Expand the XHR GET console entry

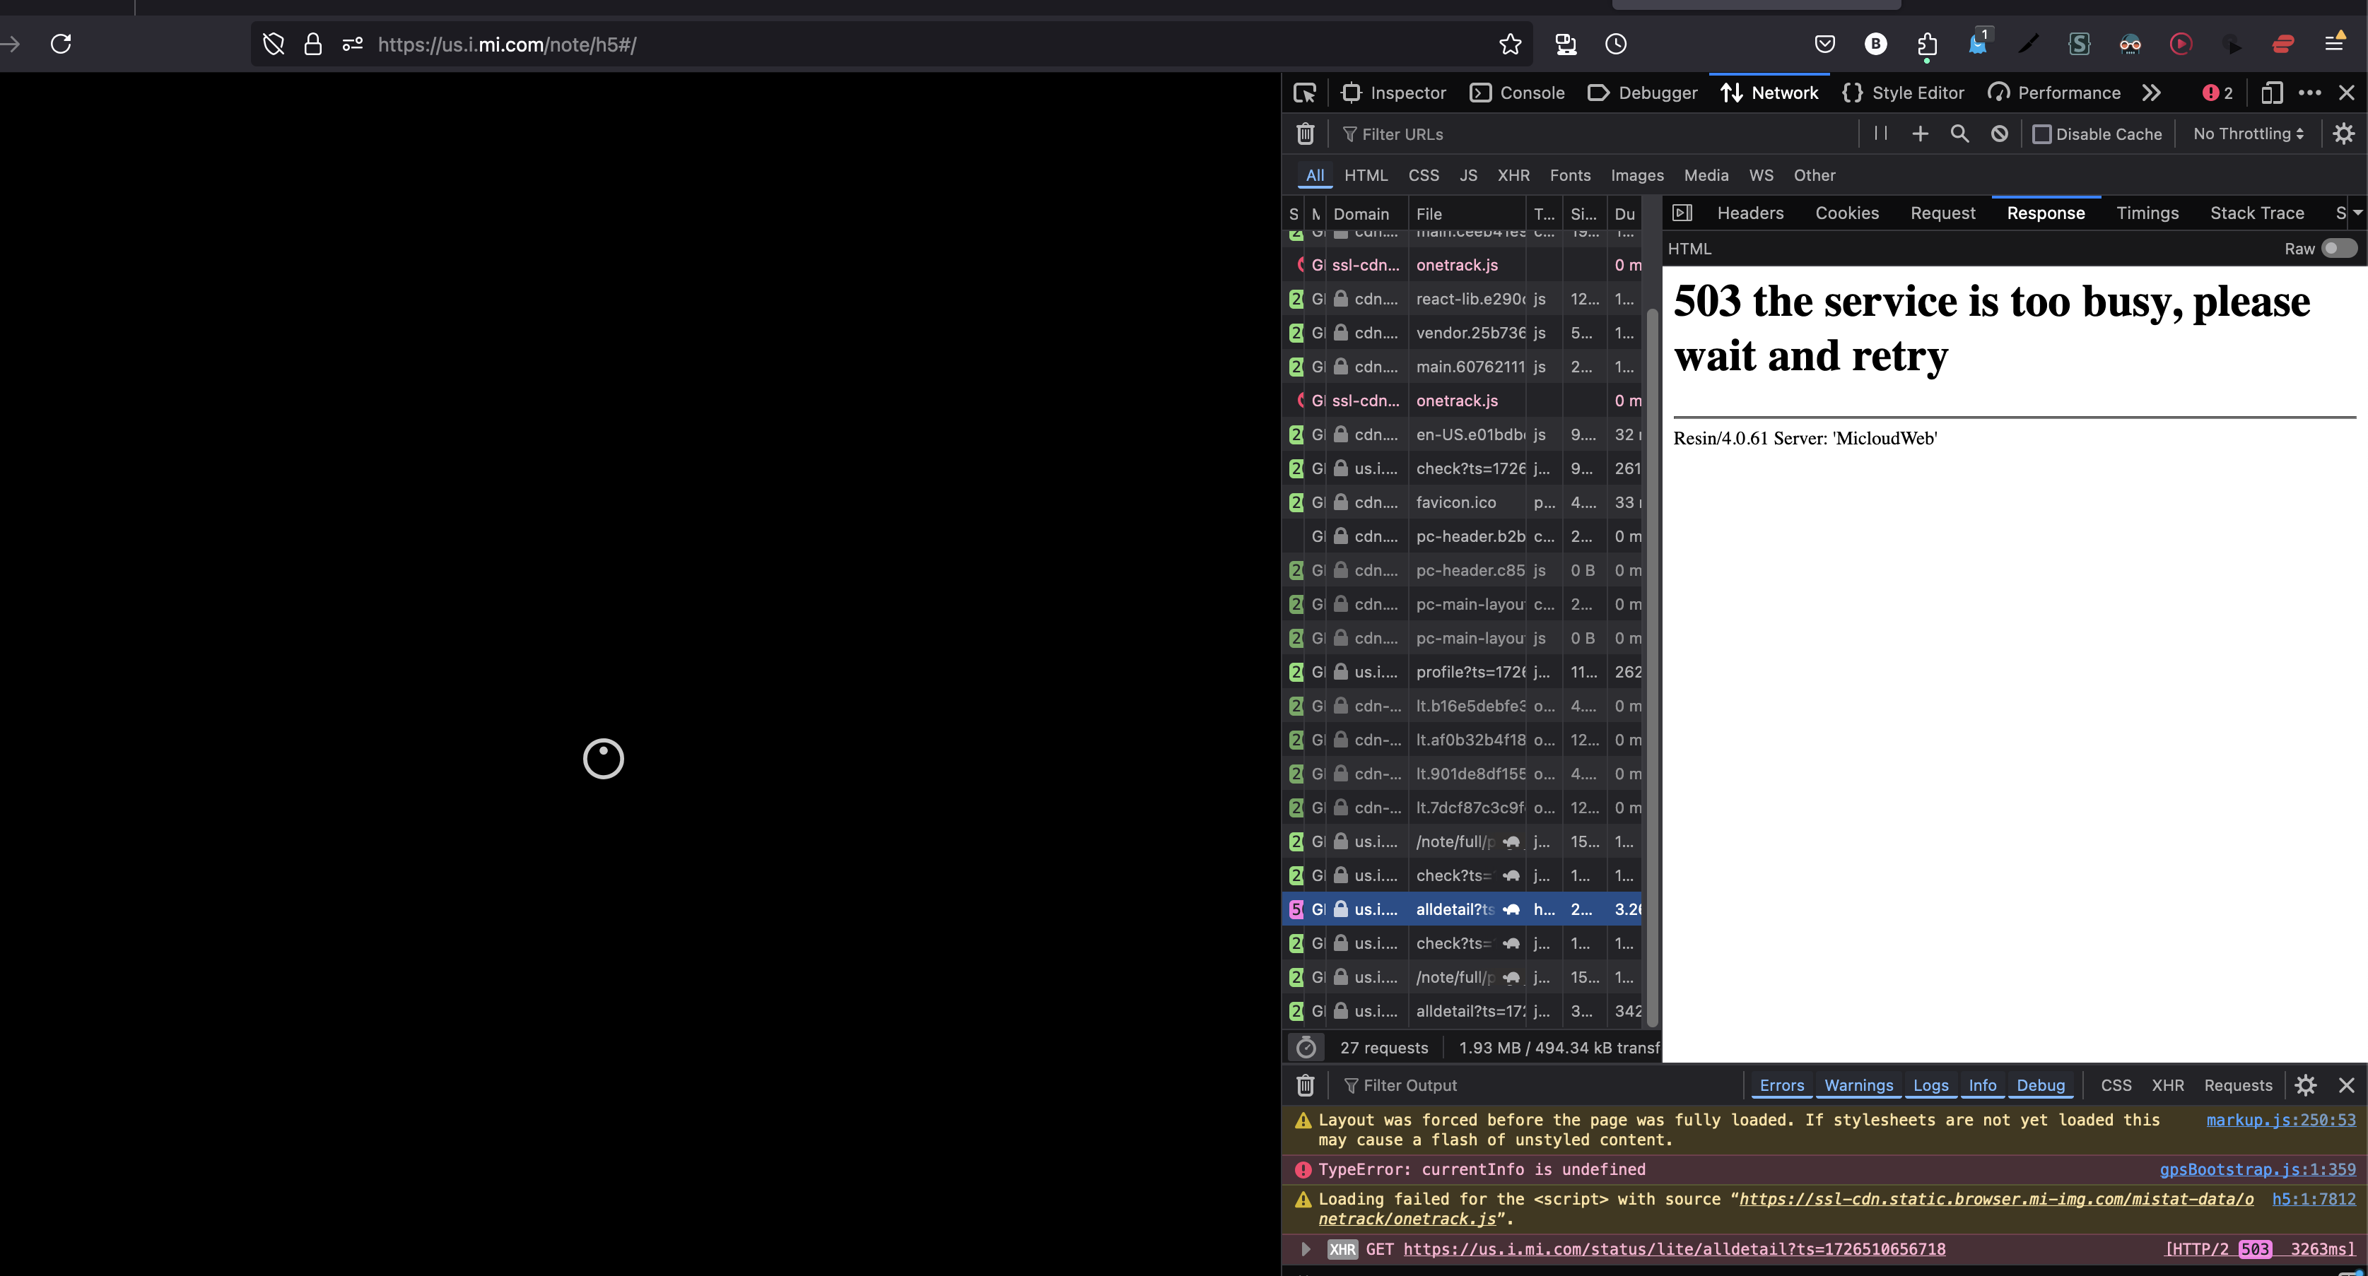pyautogui.click(x=1306, y=1248)
